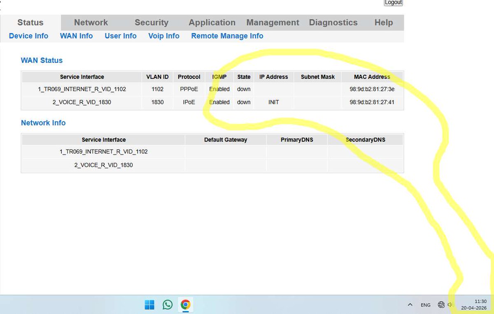Click the WAN Status heading
494x314 pixels.
click(x=42, y=60)
